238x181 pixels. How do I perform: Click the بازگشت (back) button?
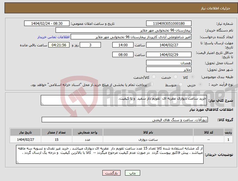tap(111, 173)
